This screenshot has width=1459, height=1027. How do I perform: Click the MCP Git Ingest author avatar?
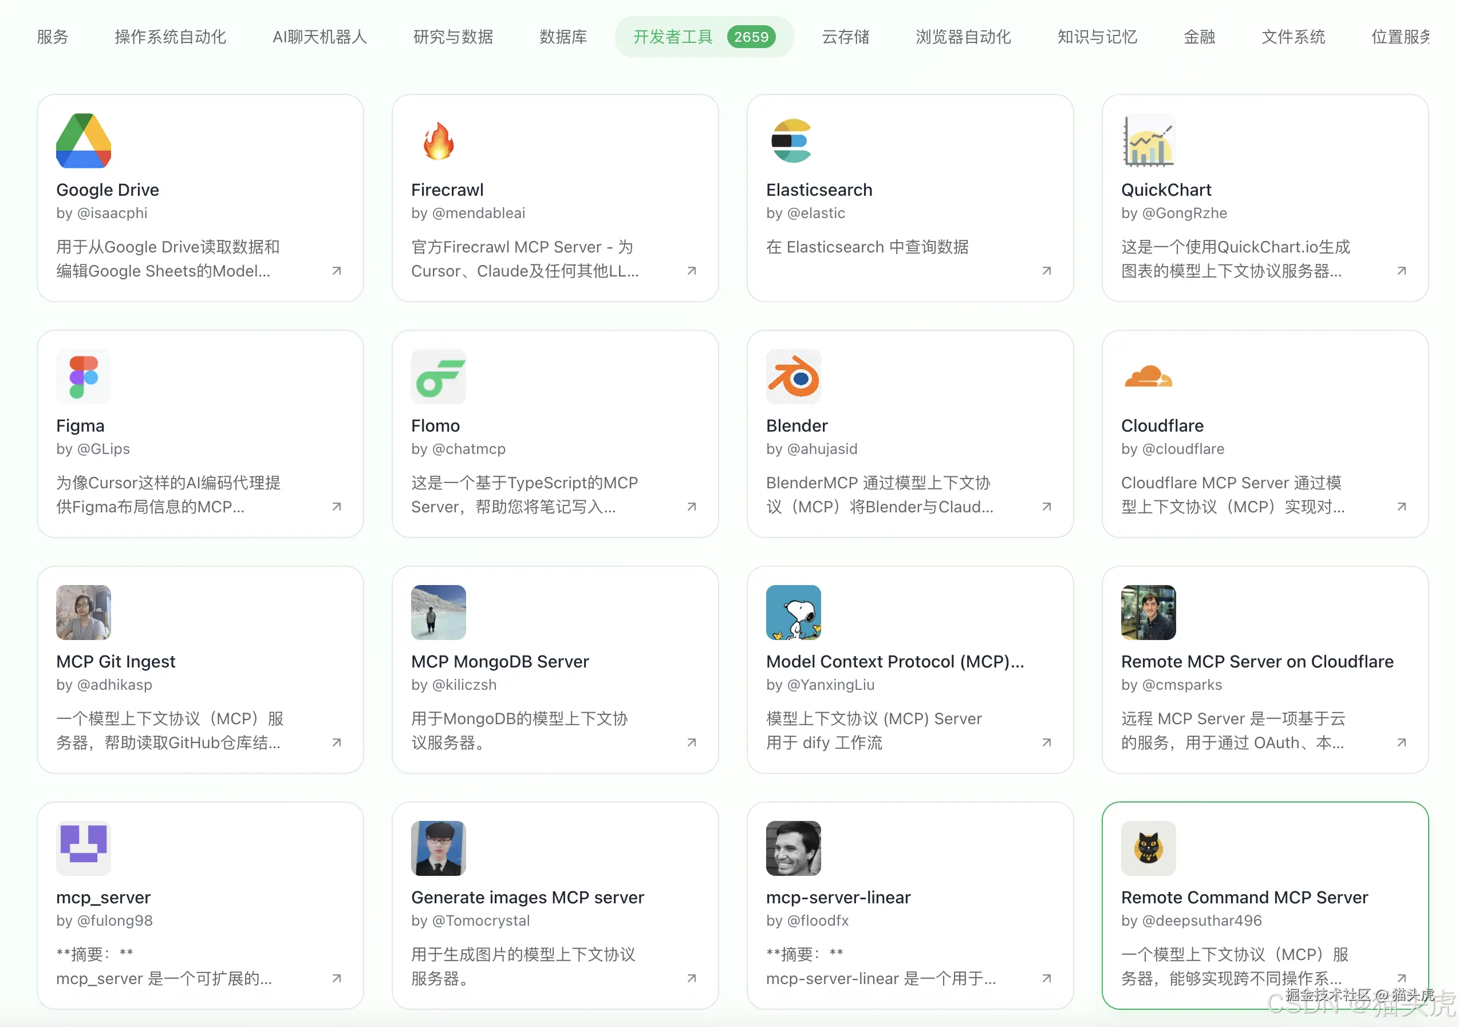82,613
